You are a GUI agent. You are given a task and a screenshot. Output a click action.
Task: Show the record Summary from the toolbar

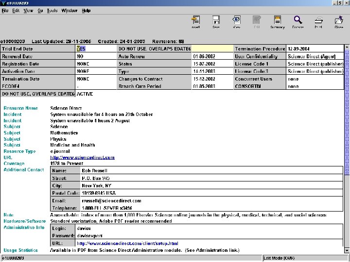277,21
